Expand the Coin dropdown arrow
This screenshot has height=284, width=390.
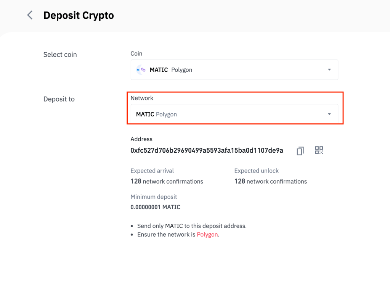click(x=329, y=70)
